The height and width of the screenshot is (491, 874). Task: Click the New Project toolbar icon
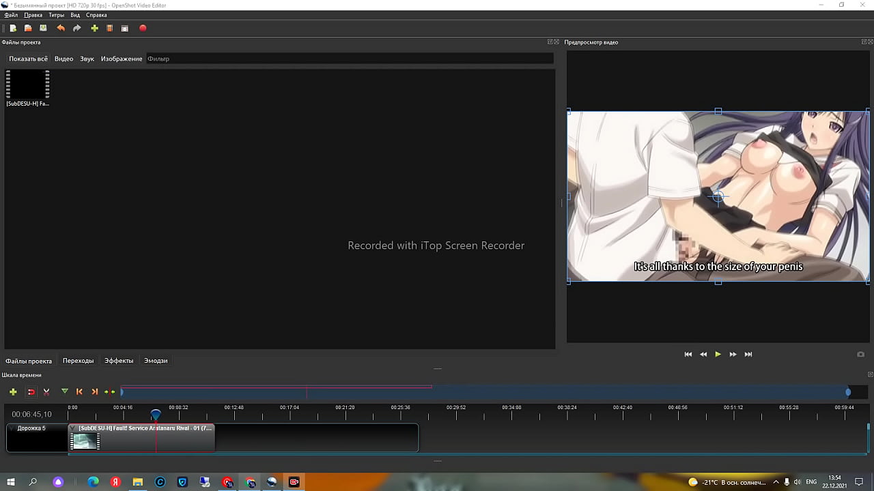click(x=13, y=28)
